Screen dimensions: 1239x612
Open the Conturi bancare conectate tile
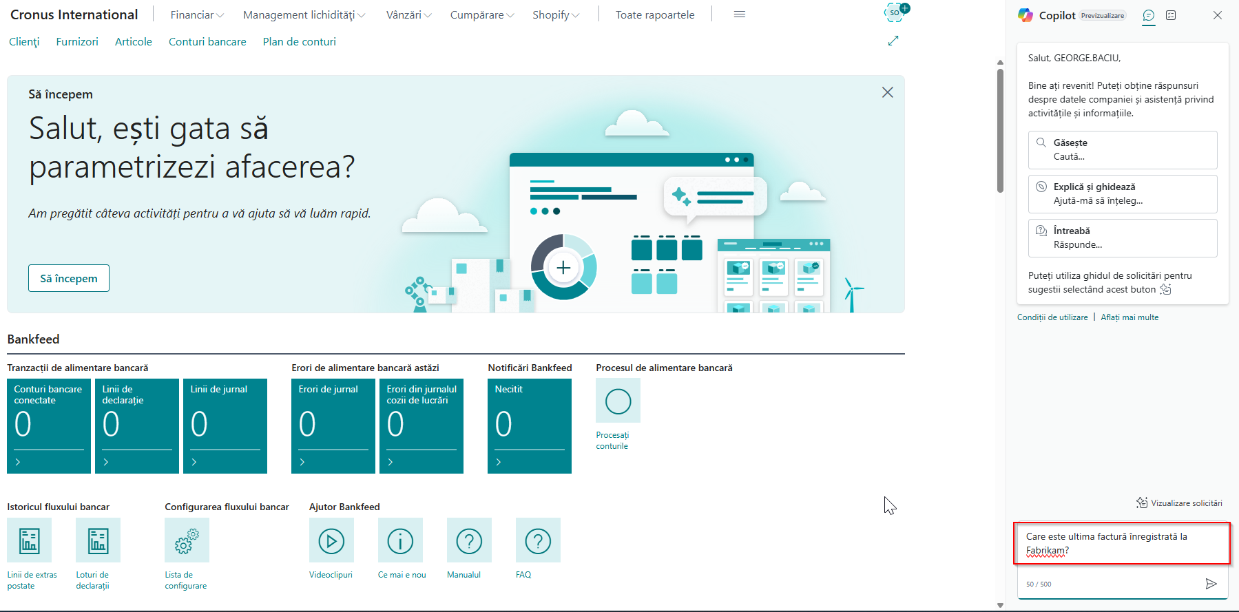coord(49,425)
